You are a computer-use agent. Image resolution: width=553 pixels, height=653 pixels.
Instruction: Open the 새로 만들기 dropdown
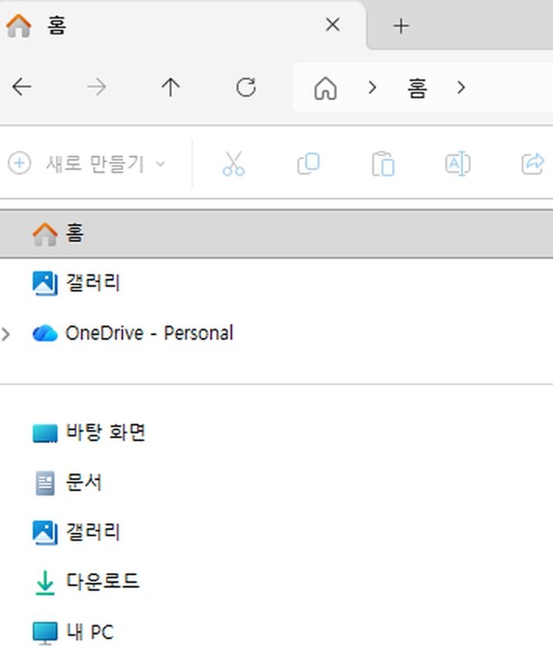[86, 164]
